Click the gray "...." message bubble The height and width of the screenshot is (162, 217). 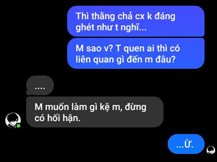click(x=40, y=85)
